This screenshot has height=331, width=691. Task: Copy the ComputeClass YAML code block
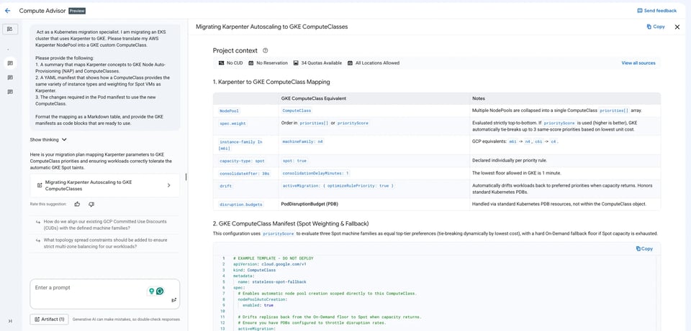point(644,249)
